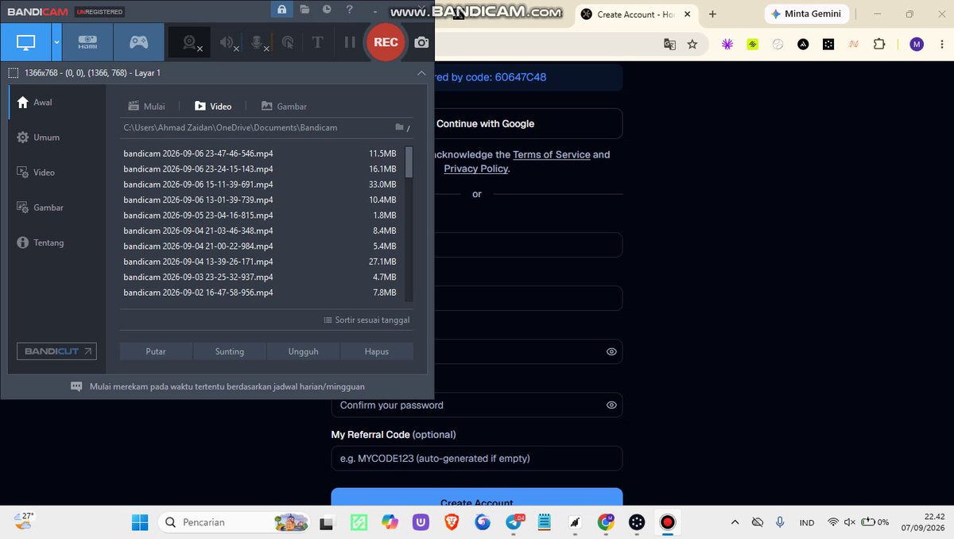Open Bandicam text overlay tool

pyautogui.click(x=317, y=42)
